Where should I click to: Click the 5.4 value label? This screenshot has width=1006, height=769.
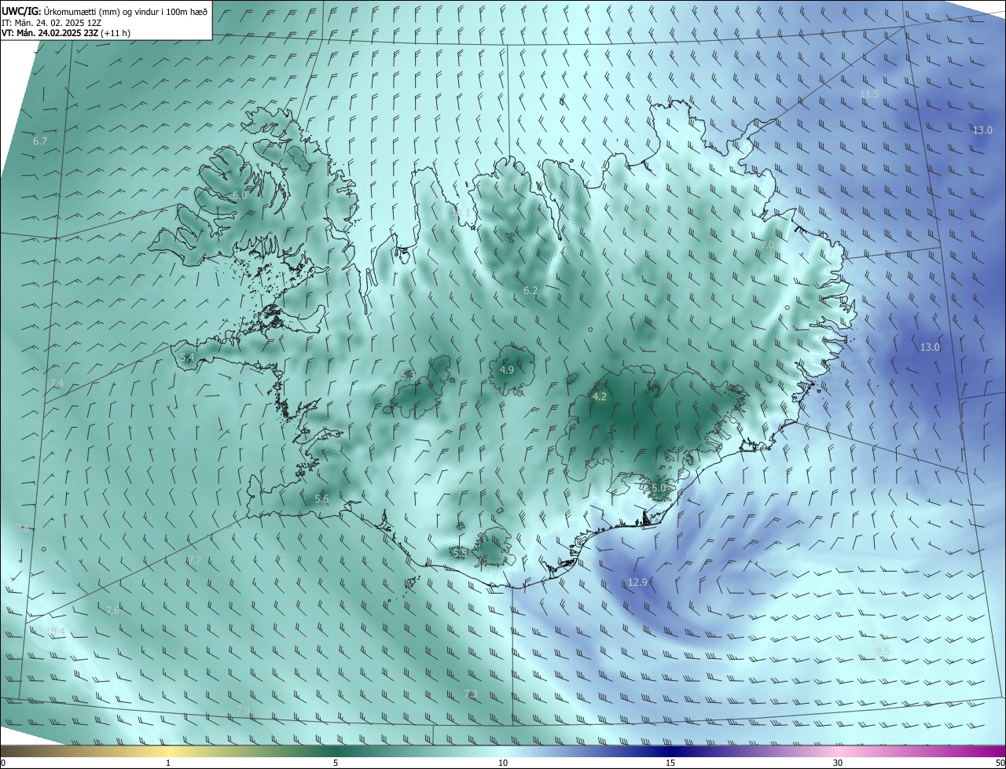click(187, 357)
